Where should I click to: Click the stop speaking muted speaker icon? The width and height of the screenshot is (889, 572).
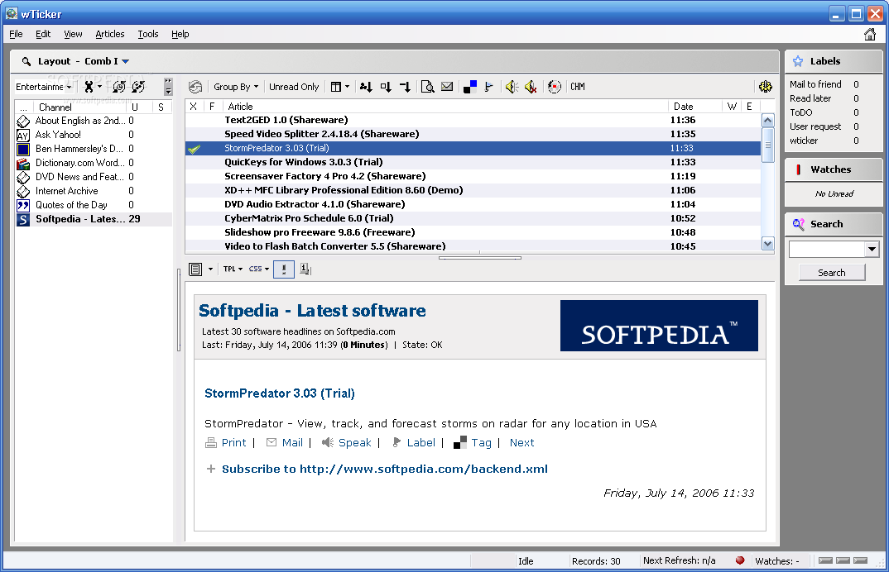(x=531, y=87)
